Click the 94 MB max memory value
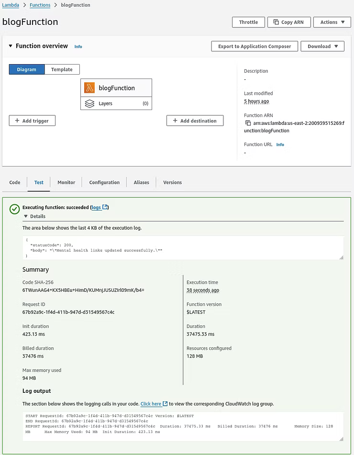Image resolution: width=354 pixels, height=455 pixels. [x=29, y=378]
